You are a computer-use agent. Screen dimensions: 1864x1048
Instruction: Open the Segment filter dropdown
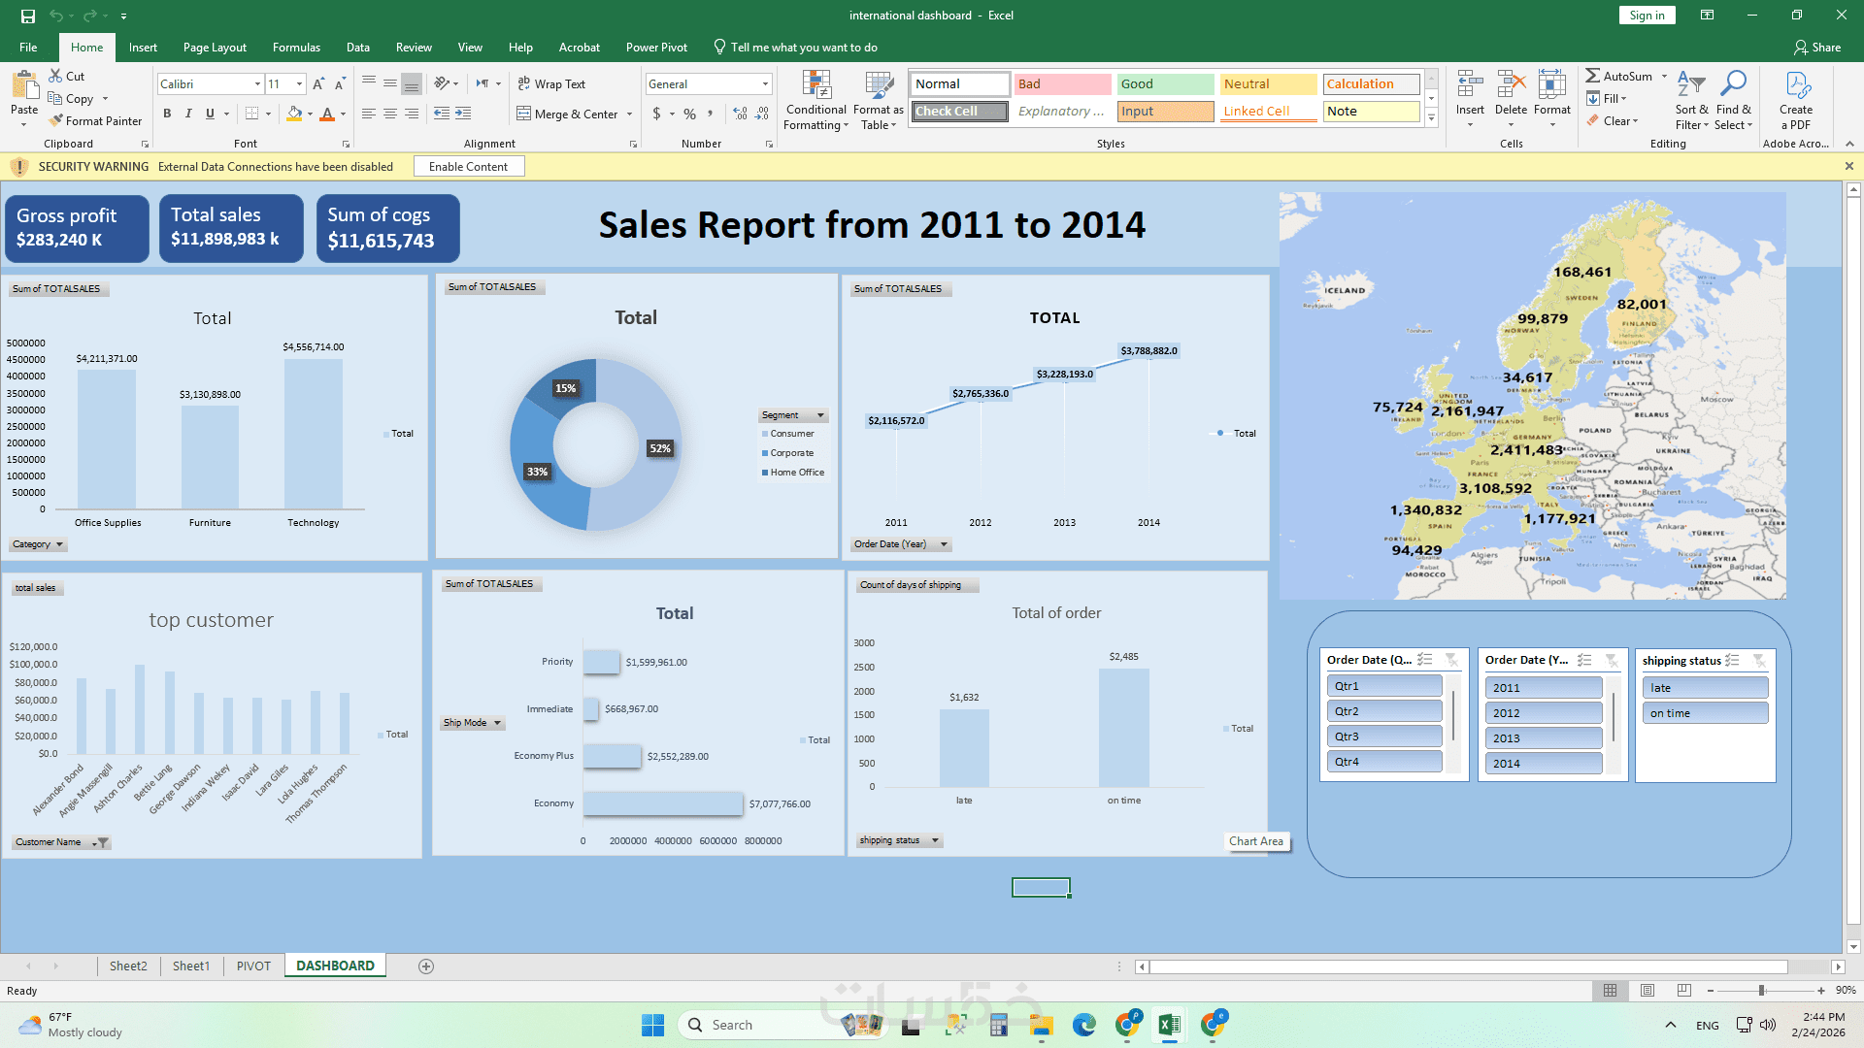pos(820,415)
